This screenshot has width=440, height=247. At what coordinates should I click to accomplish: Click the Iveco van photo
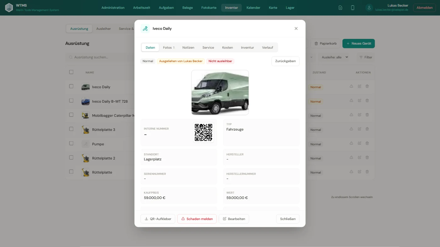pyautogui.click(x=220, y=93)
